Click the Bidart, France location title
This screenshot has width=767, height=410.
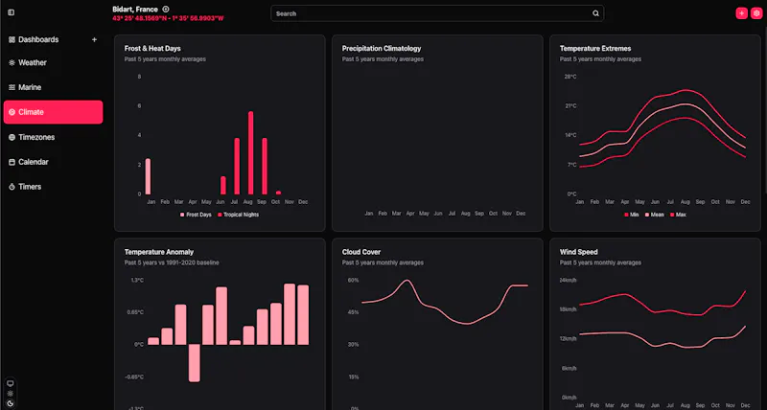pyautogui.click(x=135, y=10)
